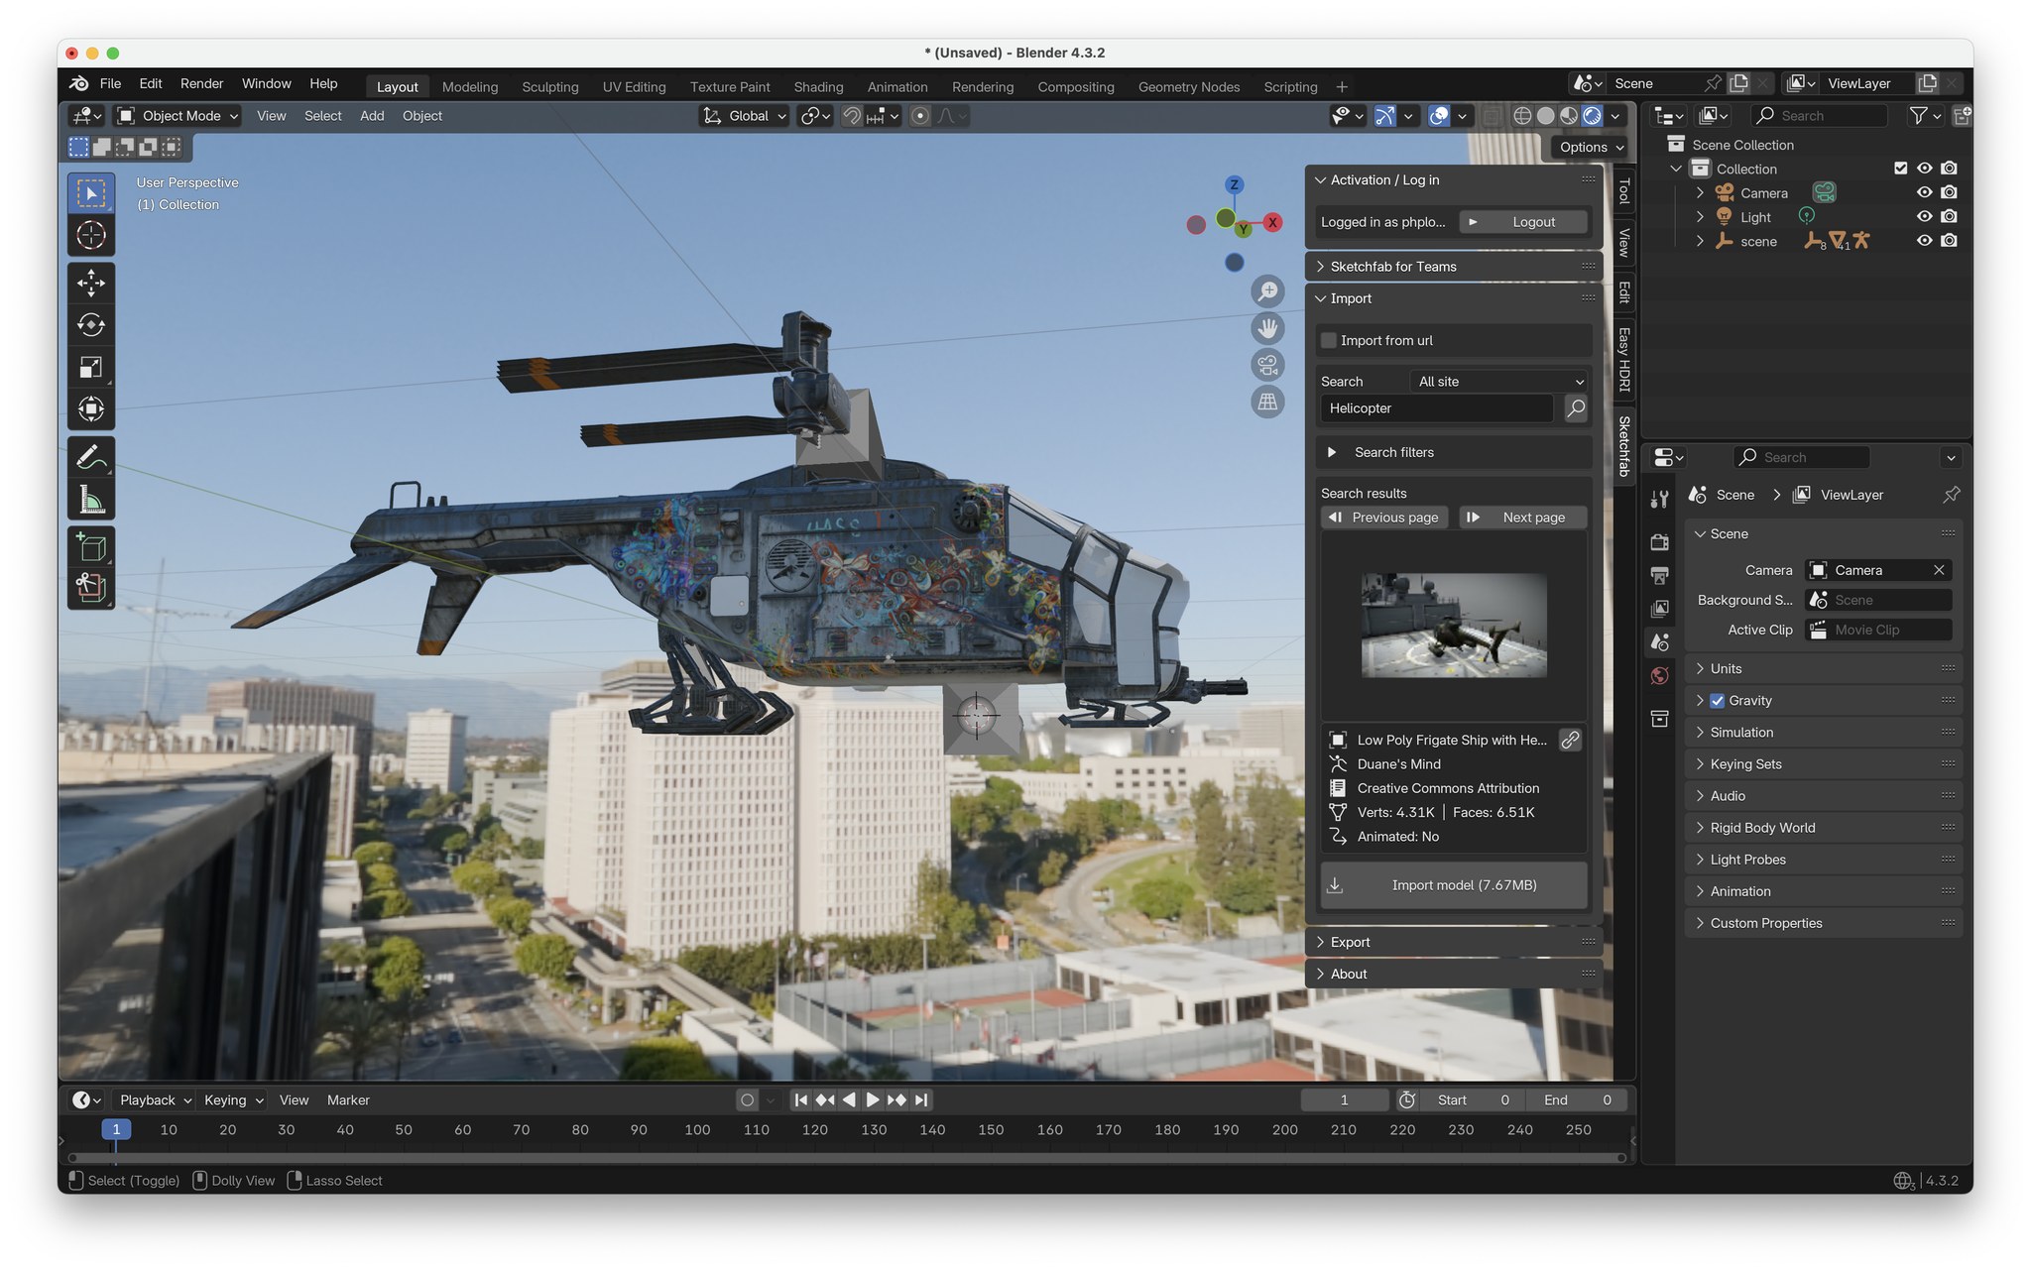This screenshot has width=2031, height=1270.
Task: Select the Add Cube tool
Action: (91, 546)
